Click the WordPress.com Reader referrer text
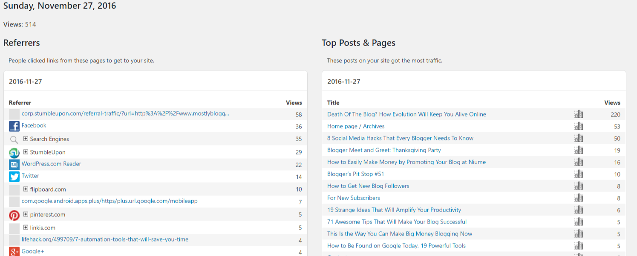The width and height of the screenshot is (637, 256). [x=51, y=163]
